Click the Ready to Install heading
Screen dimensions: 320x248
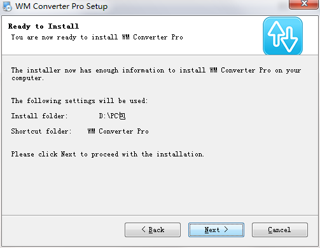pyautogui.click(x=43, y=26)
